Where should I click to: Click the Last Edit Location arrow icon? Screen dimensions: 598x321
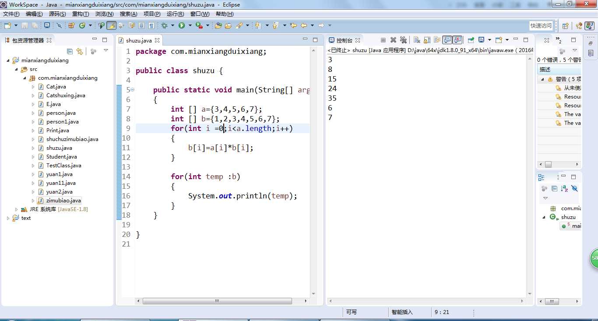pyautogui.click(x=294, y=25)
